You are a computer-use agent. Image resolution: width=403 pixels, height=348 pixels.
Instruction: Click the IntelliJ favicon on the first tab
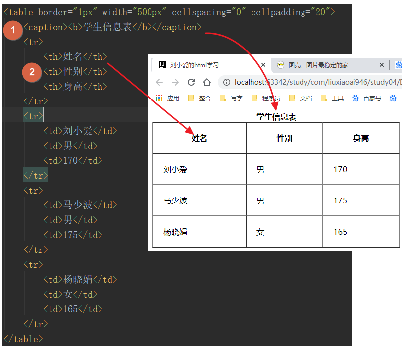[x=162, y=65]
